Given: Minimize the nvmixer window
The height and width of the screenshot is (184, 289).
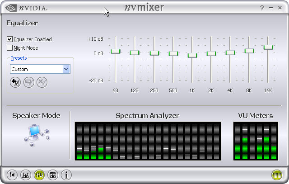Looking at the screenshot, I should [271, 8].
